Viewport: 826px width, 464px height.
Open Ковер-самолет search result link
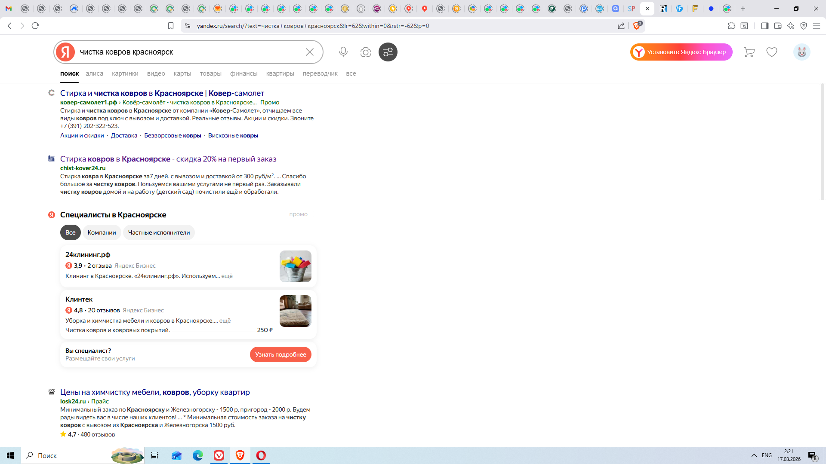[x=162, y=93]
